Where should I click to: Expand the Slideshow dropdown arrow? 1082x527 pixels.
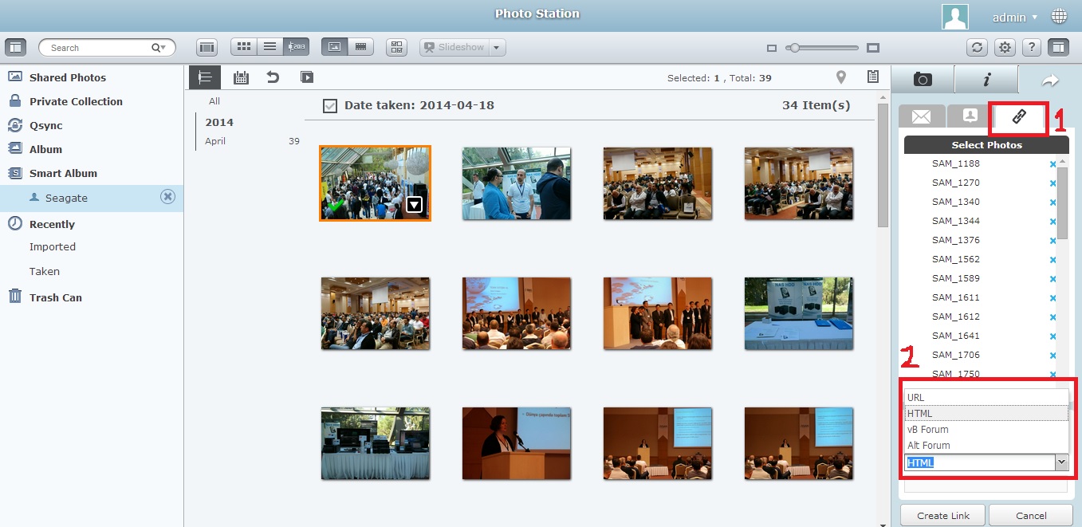[x=498, y=48]
